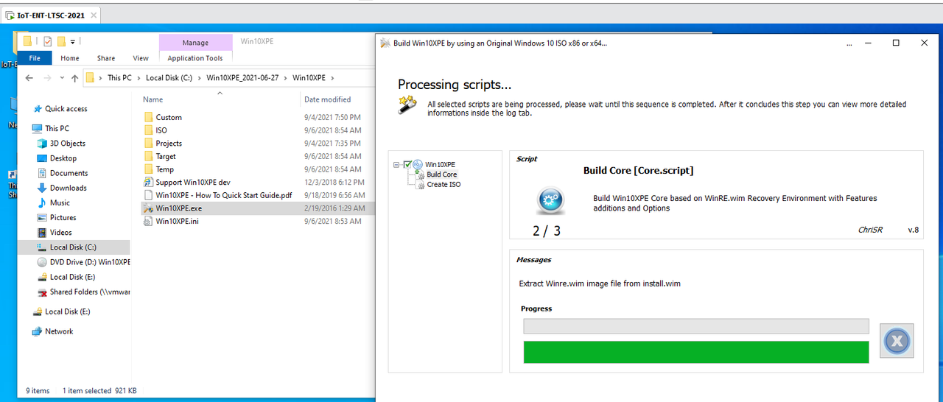Open Quick access in navigation pane
This screenshot has width=943, height=402.
click(66, 108)
